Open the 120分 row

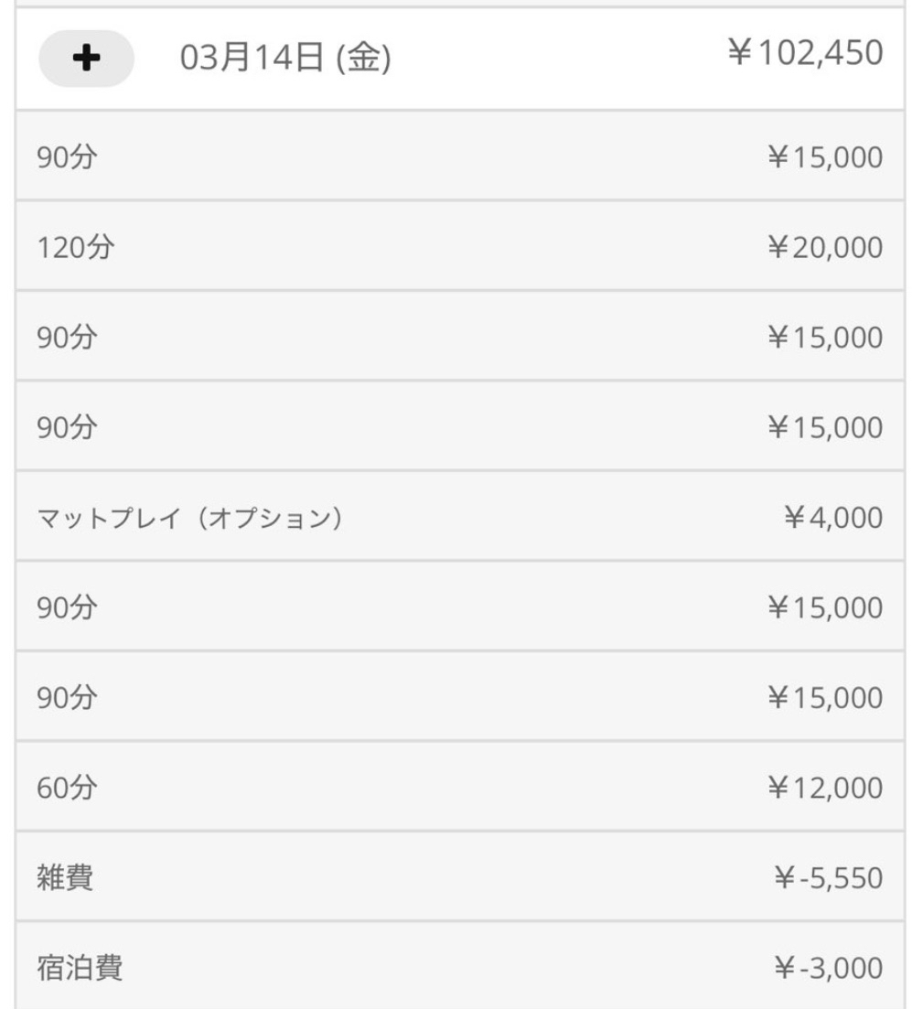[x=76, y=248]
